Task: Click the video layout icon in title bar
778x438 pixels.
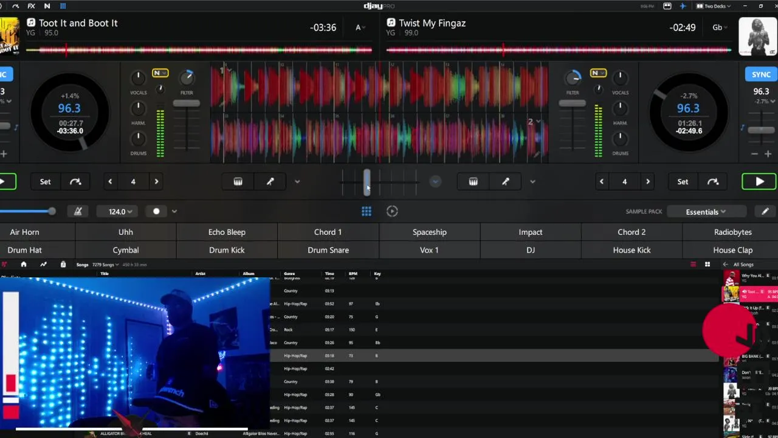Action: (667, 6)
